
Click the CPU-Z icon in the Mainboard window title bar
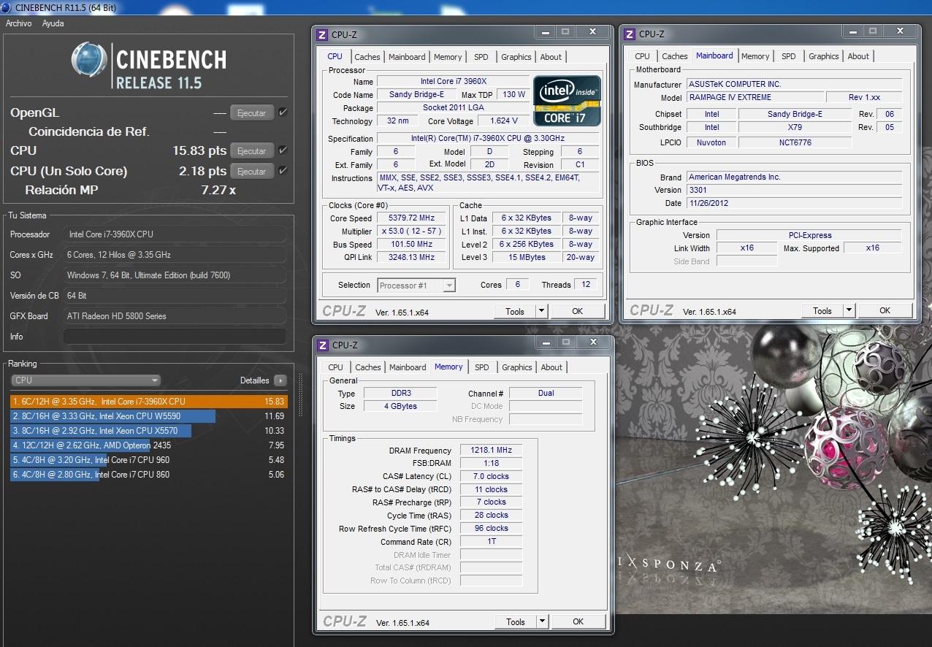[629, 34]
